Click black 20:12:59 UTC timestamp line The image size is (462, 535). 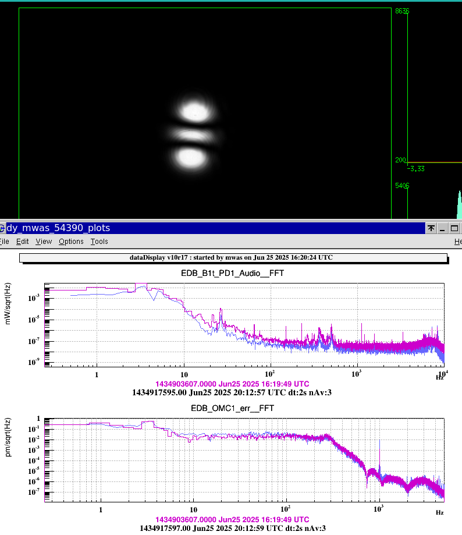[233, 528]
